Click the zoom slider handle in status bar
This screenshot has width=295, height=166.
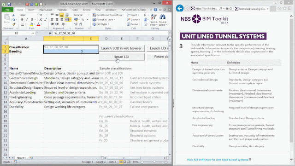(x=154, y=162)
